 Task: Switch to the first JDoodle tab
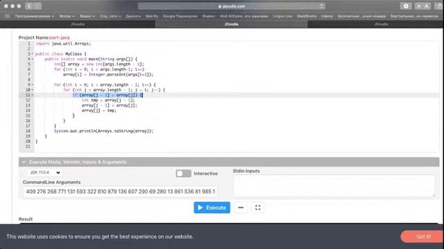coord(78,24)
